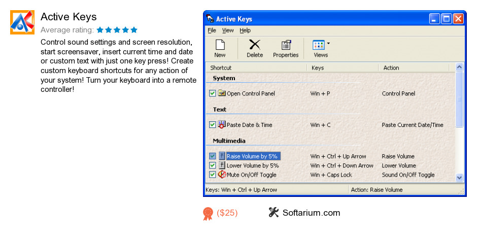Sort by the Shortcut column header
The image size is (477, 236).
(x=256, y=68)
